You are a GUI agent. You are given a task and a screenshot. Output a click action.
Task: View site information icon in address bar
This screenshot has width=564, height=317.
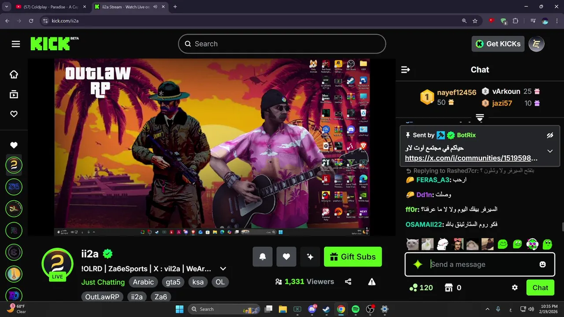[45, 21]
